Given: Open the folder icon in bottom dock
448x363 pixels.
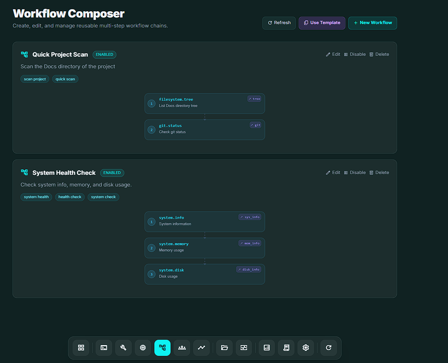Looking at the screenshot, I should point(224,348).
